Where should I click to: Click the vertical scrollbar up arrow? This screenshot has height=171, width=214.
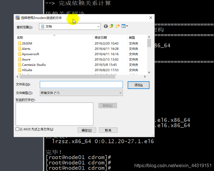(x=149, y=37)
